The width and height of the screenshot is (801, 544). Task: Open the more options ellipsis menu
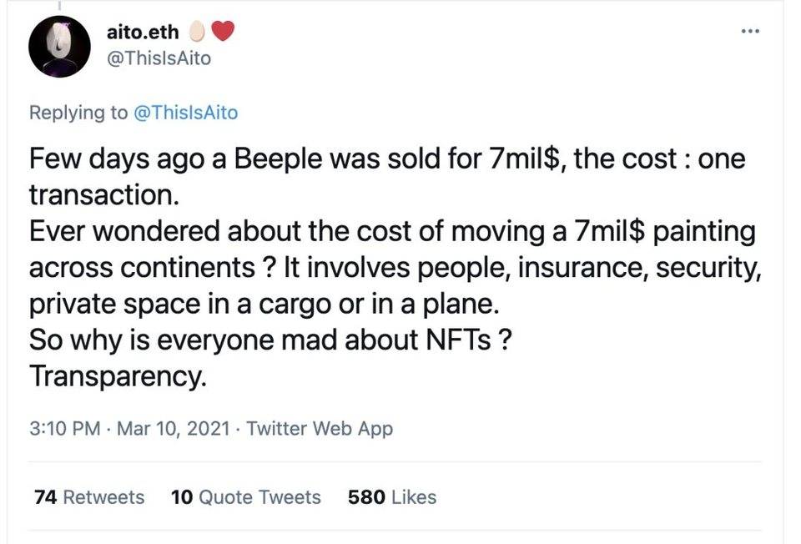tap(749, 30)
